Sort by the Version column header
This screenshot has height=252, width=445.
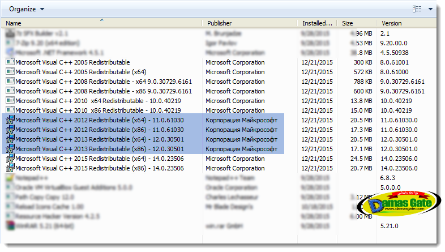(x=391, y=23)
